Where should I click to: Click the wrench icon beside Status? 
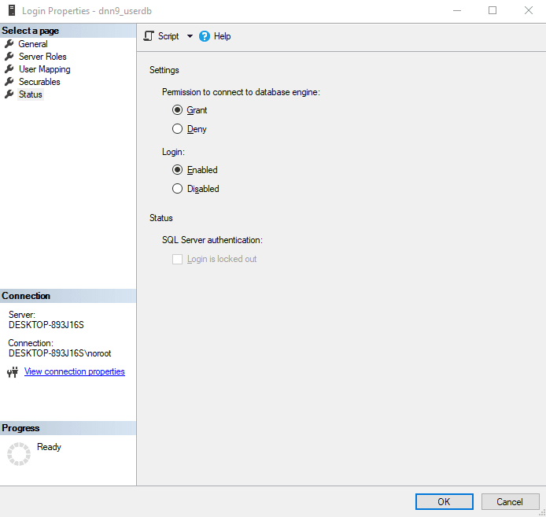pos(9,94)
